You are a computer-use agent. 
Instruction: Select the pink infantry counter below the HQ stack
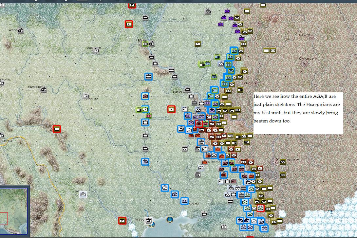click(x=148, y=116)
